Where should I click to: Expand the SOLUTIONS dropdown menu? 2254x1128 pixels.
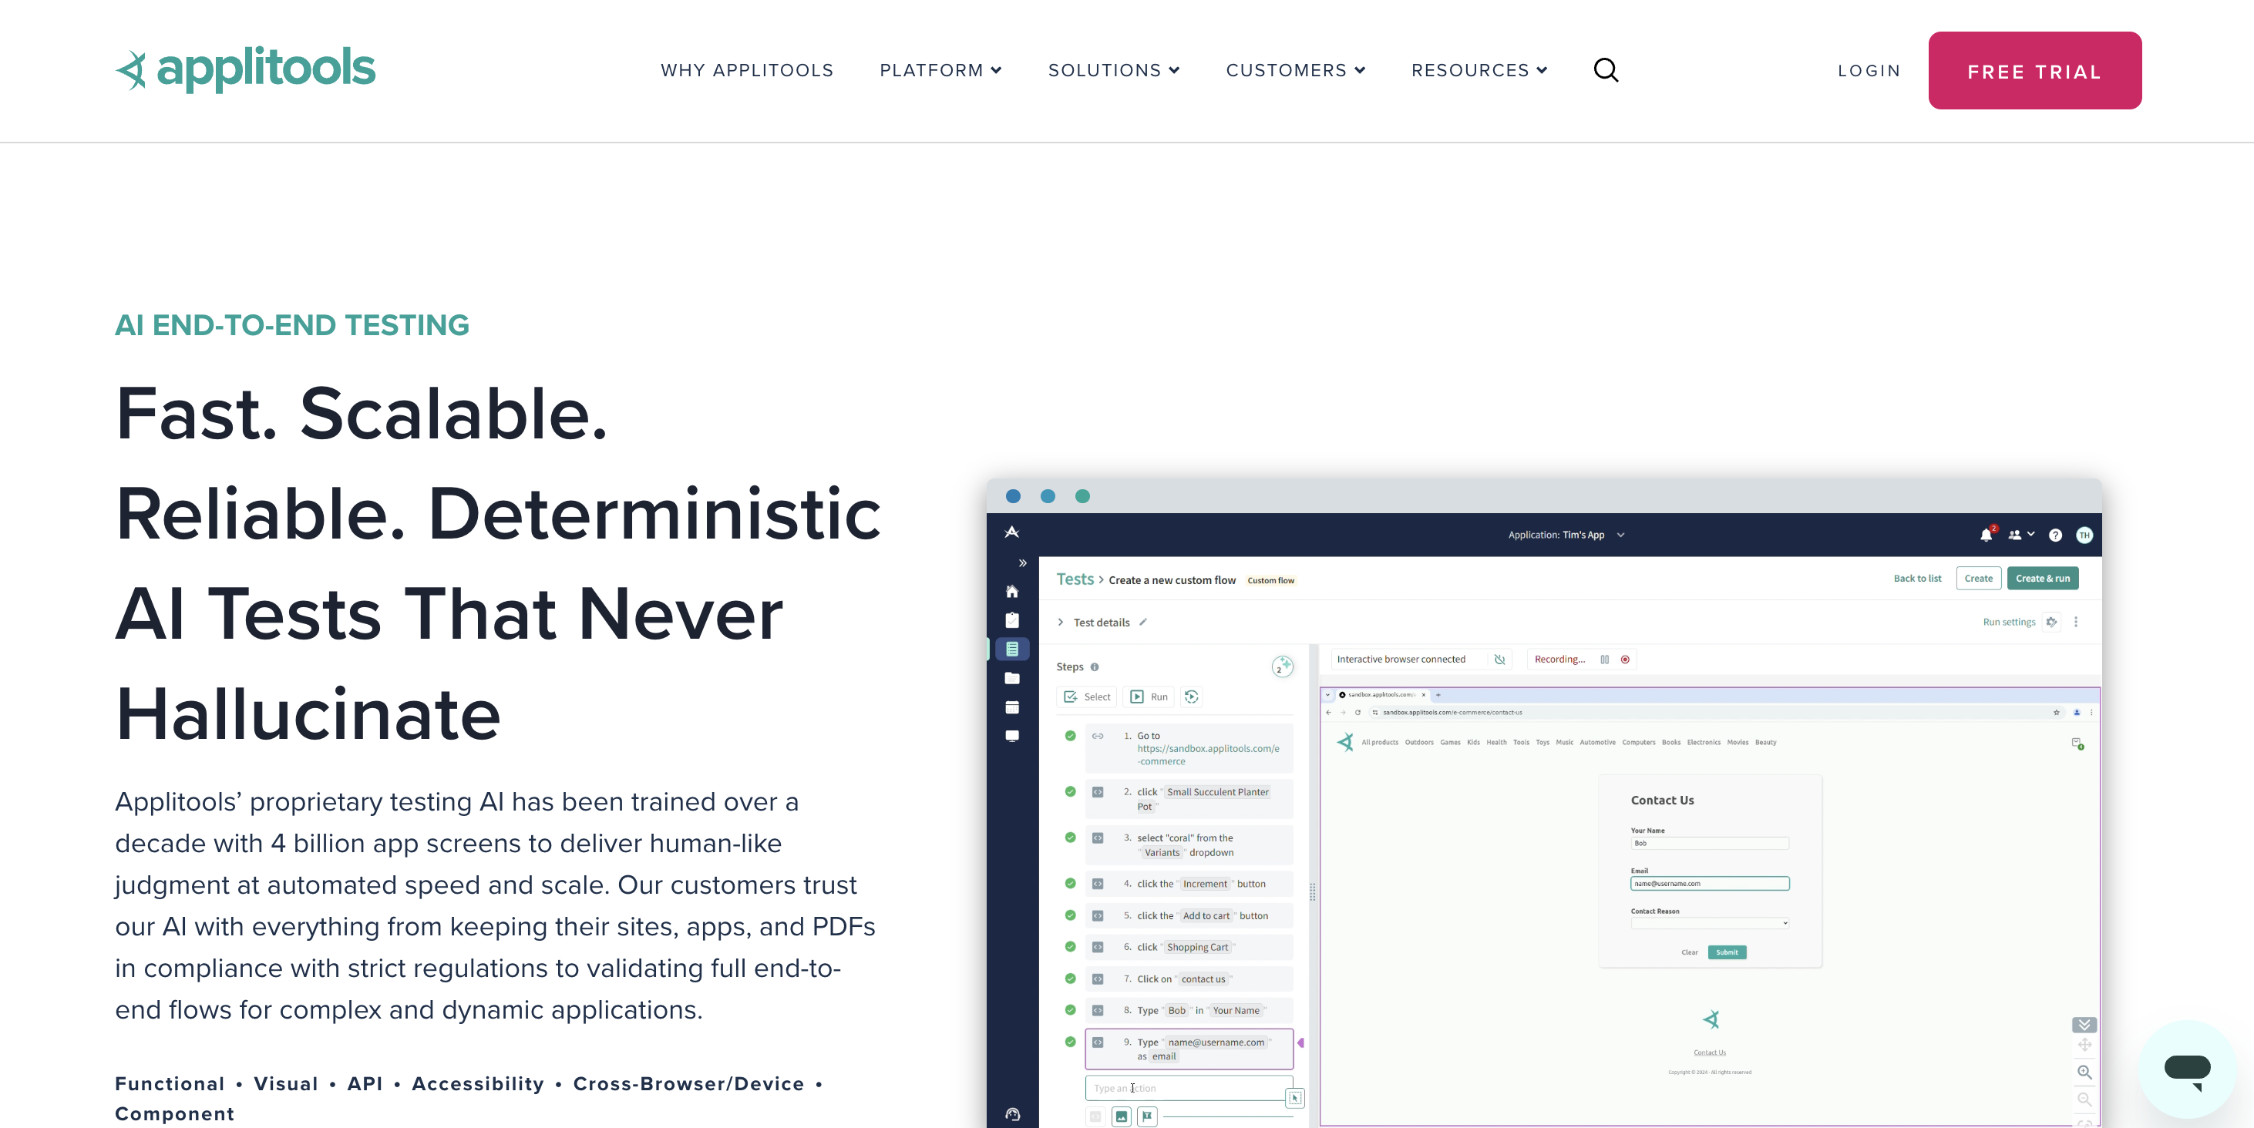coord(1114,70)
